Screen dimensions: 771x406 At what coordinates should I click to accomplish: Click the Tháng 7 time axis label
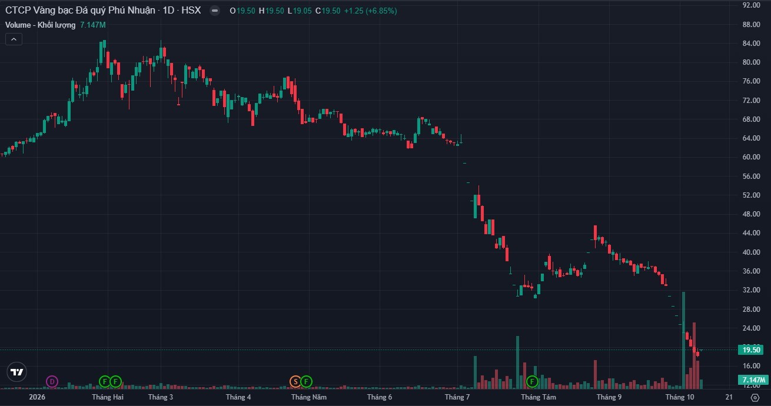(457, 397)
